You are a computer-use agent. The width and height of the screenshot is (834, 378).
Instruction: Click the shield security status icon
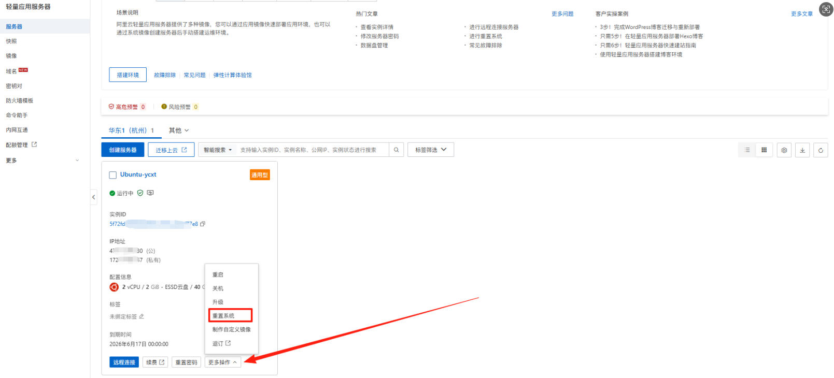click(x=140, y=193)
